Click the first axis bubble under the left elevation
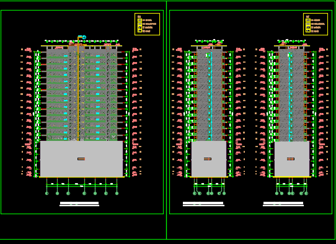The height and width of the screenshot is (244, 336). click(x=47, y=193)
